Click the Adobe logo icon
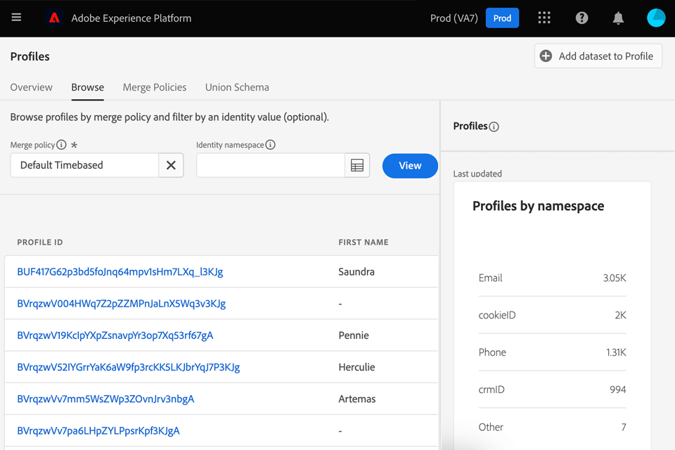 click(54, 18)
